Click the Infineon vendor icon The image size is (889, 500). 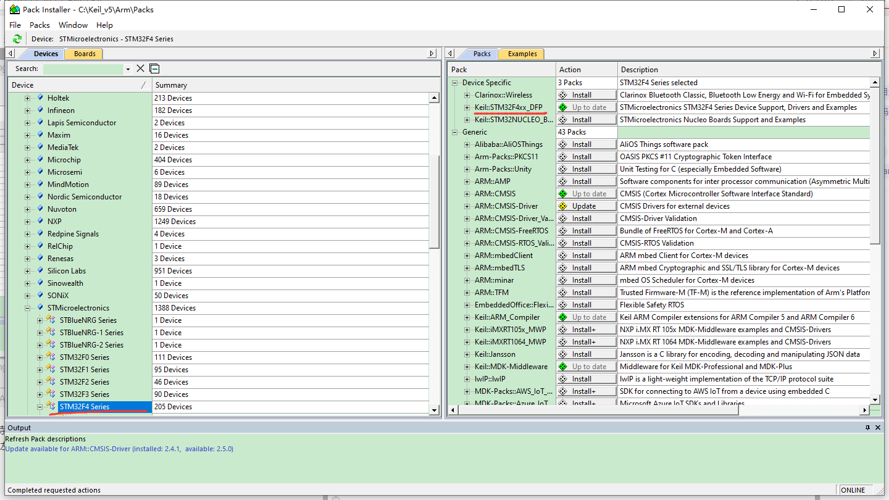(40, 110)
